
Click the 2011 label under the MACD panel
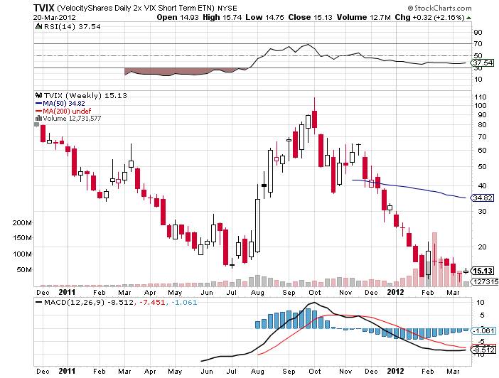(67, 371)
